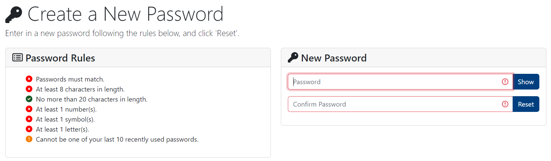The image size is (551, 161).
Task: Click the red X beside 'Passwords must match'
Action: tap(29, 79)
